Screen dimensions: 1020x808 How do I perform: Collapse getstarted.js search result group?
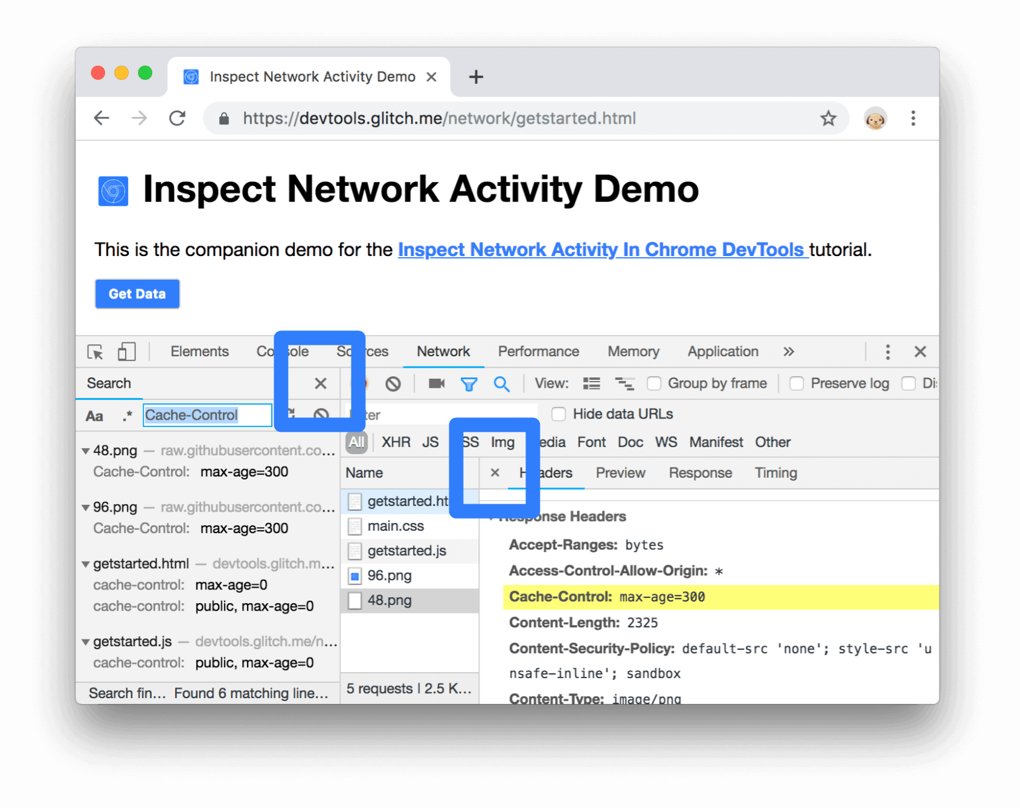point(86,642)
